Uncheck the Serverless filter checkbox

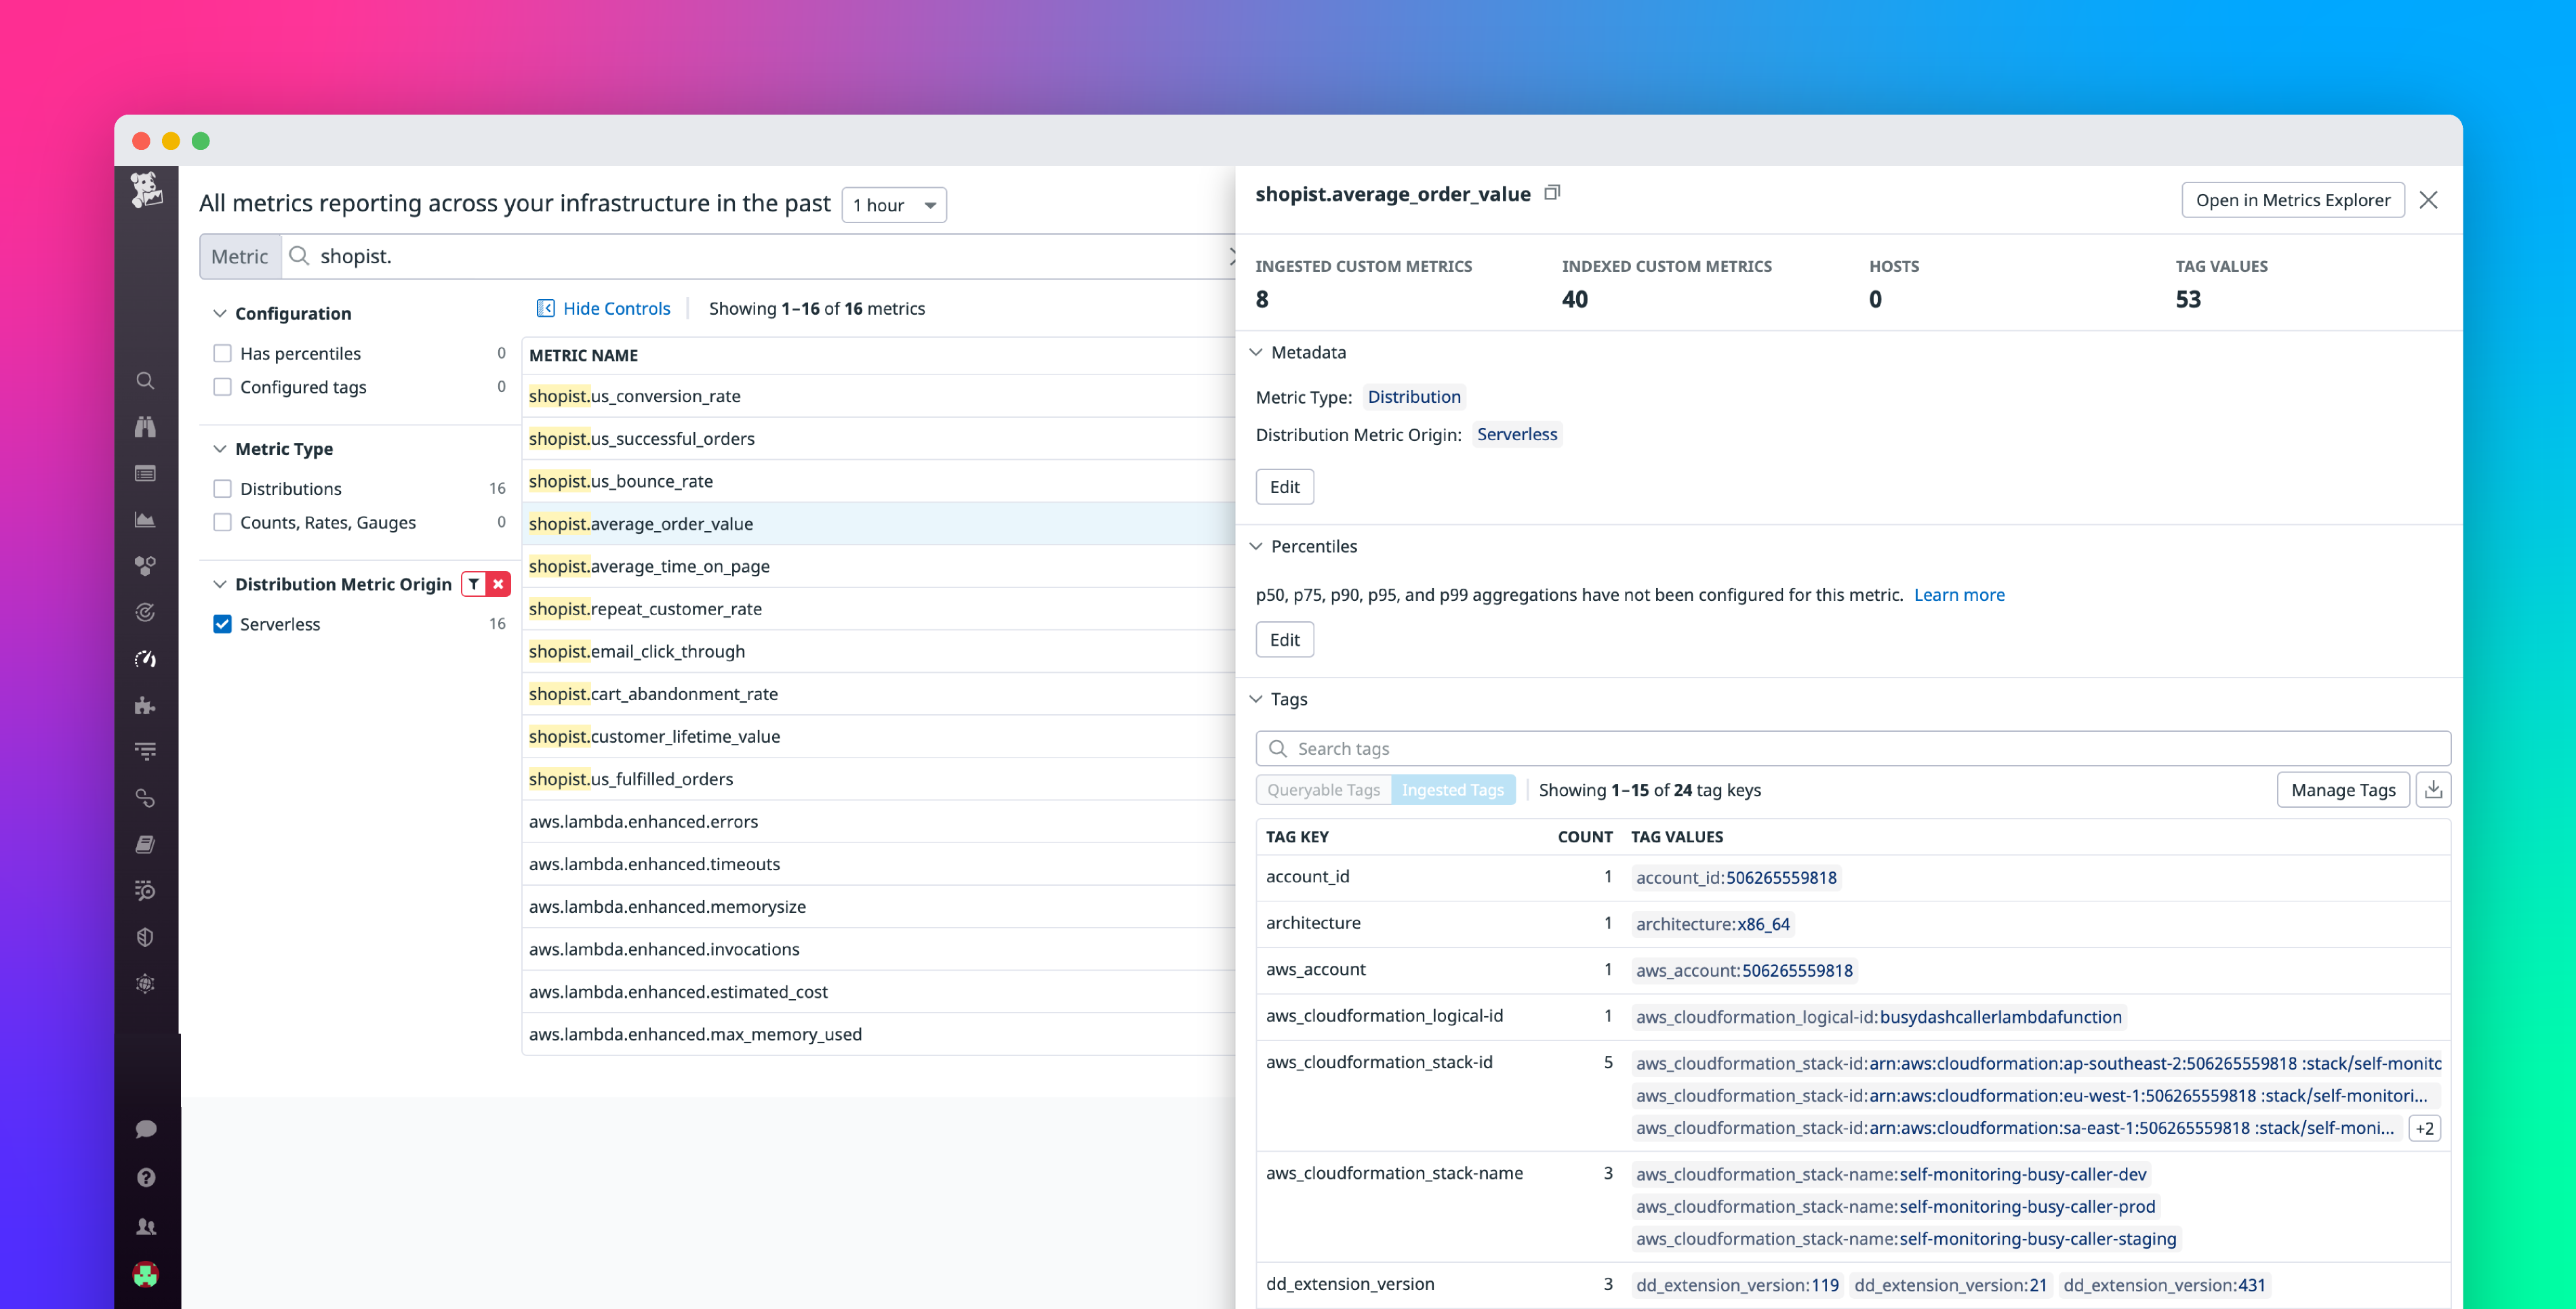coord(222,623)
